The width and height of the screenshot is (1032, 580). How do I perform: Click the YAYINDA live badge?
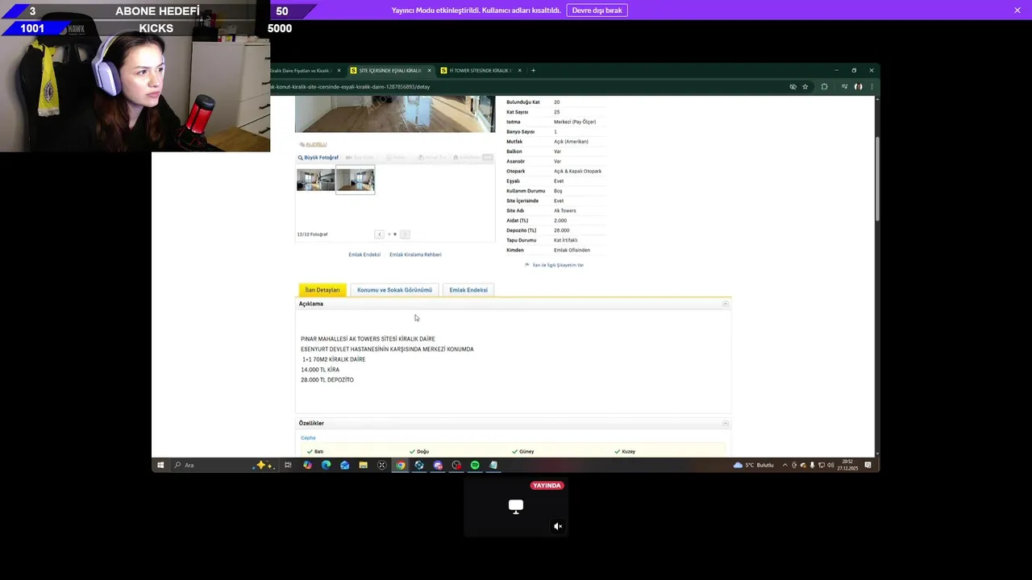coord(547,486)
